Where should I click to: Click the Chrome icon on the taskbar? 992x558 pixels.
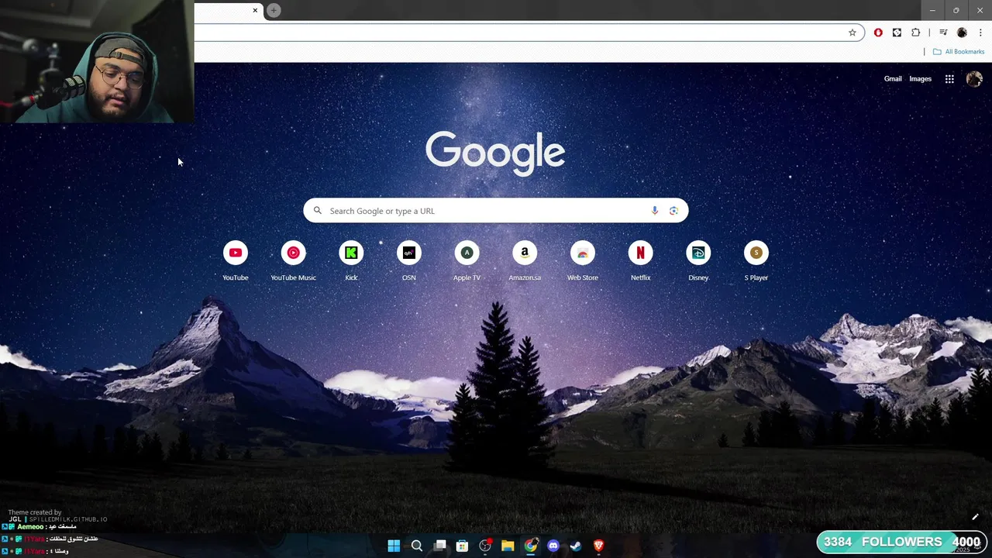click(x=530, y=546)
